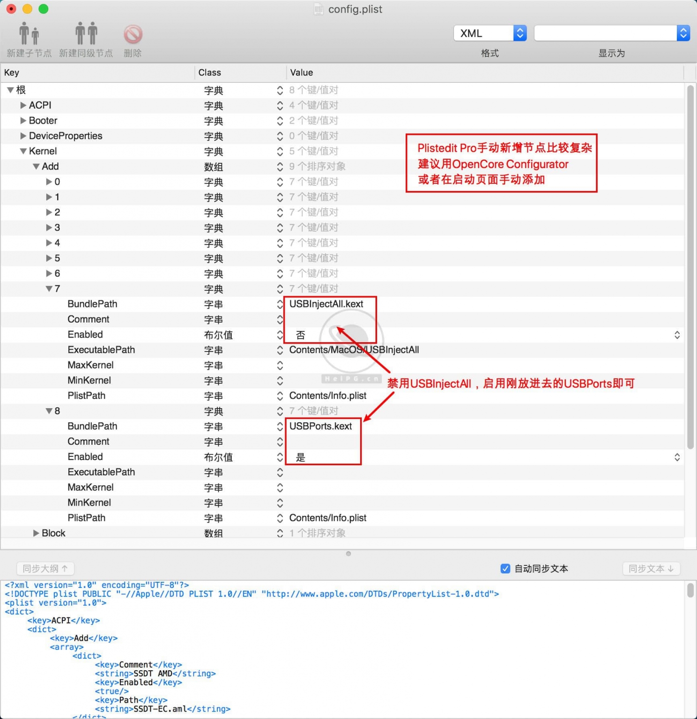Open class stepper for the DeviceProperties row
Screen dimensions: 697x719
(x=280, y=136)
